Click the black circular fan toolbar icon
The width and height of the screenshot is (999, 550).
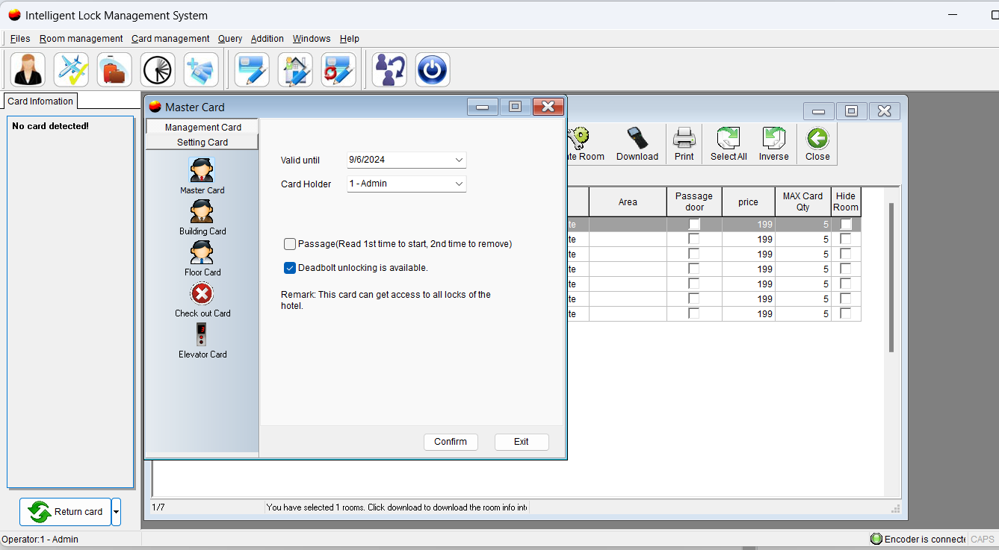click(158, 69)
